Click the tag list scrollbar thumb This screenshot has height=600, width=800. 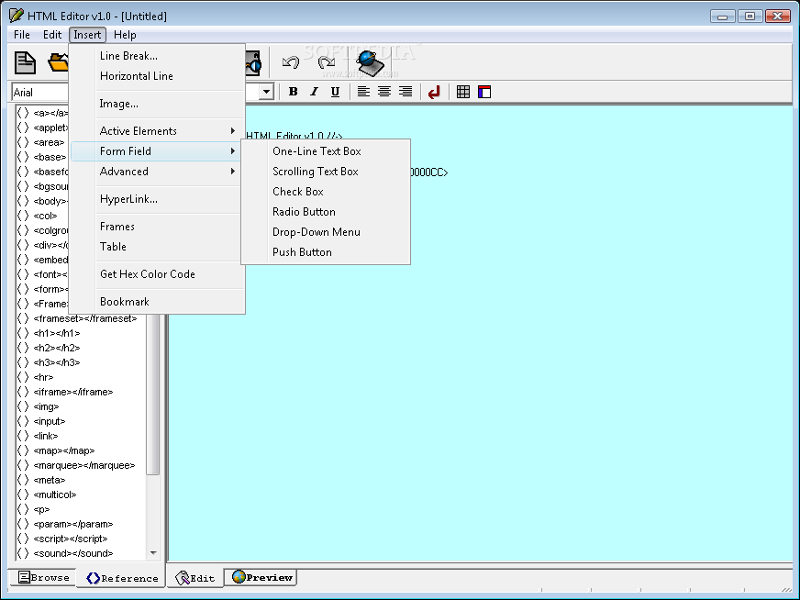pyautogui.click(x=152, y=393)
